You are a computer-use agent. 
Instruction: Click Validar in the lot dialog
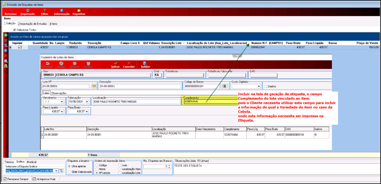145,65
